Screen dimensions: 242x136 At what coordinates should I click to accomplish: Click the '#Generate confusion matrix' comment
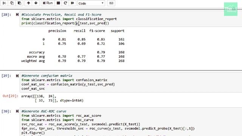pyautogui.click(x=47, y=76)
